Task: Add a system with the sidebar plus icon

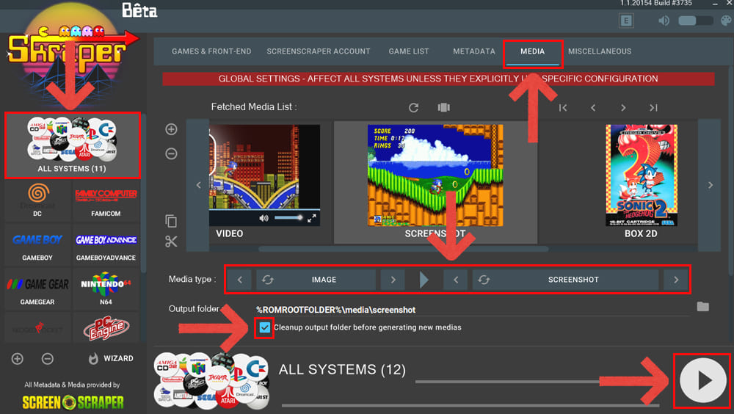Action: 18,359
